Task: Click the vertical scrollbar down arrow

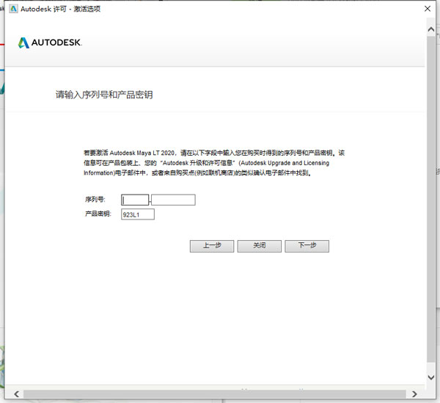Action: 431,377
